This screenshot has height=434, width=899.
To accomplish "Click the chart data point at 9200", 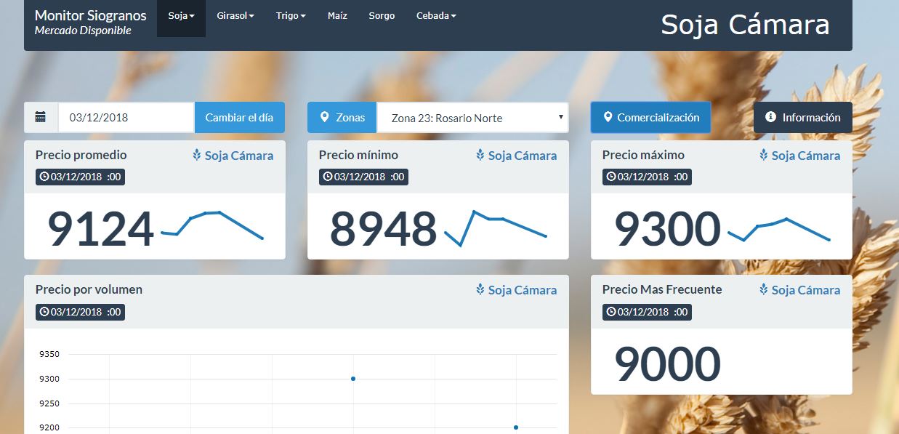I will (x=516, y=427).
